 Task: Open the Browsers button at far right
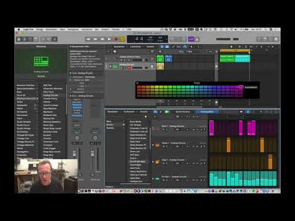pyautogui.click(x=276, y=39)
